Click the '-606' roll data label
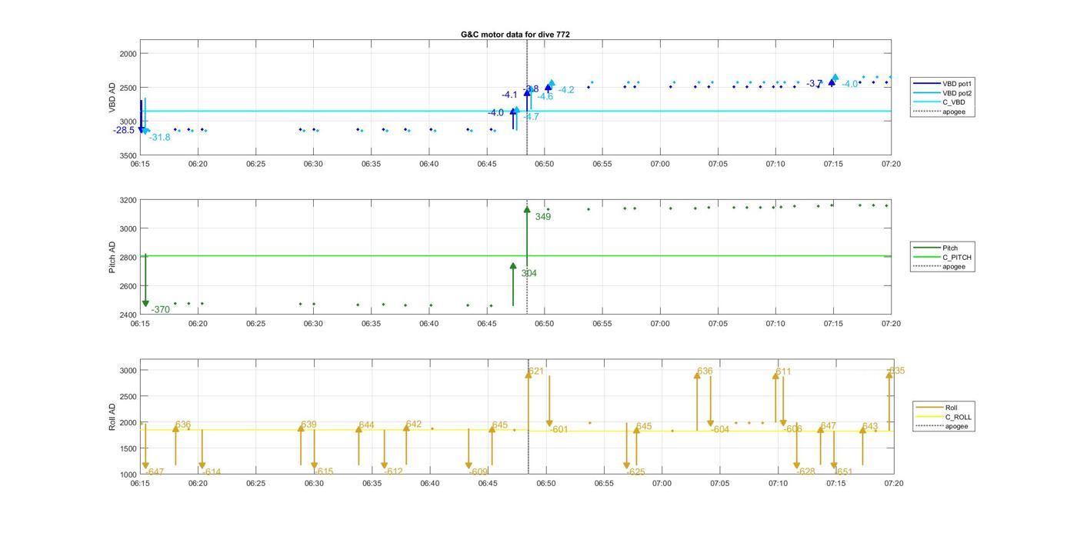 click(792, 428)
